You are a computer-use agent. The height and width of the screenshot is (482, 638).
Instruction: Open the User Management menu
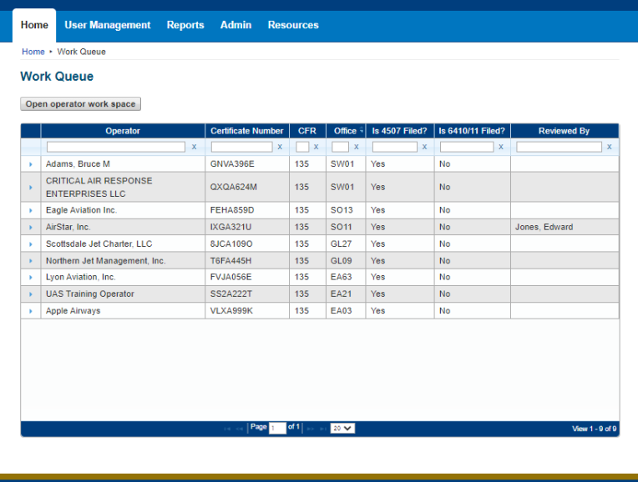click(x=108, y=25)
